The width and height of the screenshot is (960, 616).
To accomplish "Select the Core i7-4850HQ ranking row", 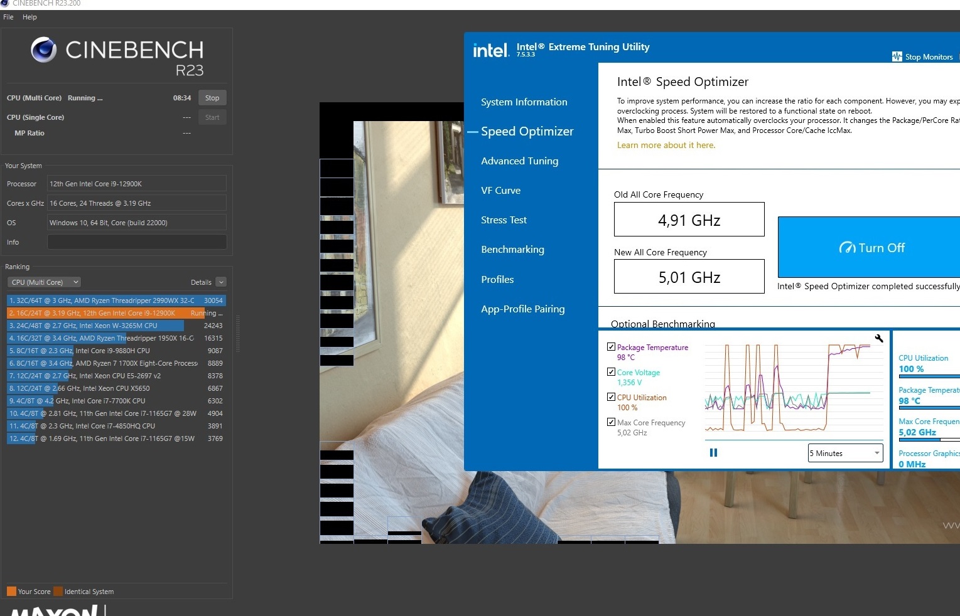I will pos(116,426).
